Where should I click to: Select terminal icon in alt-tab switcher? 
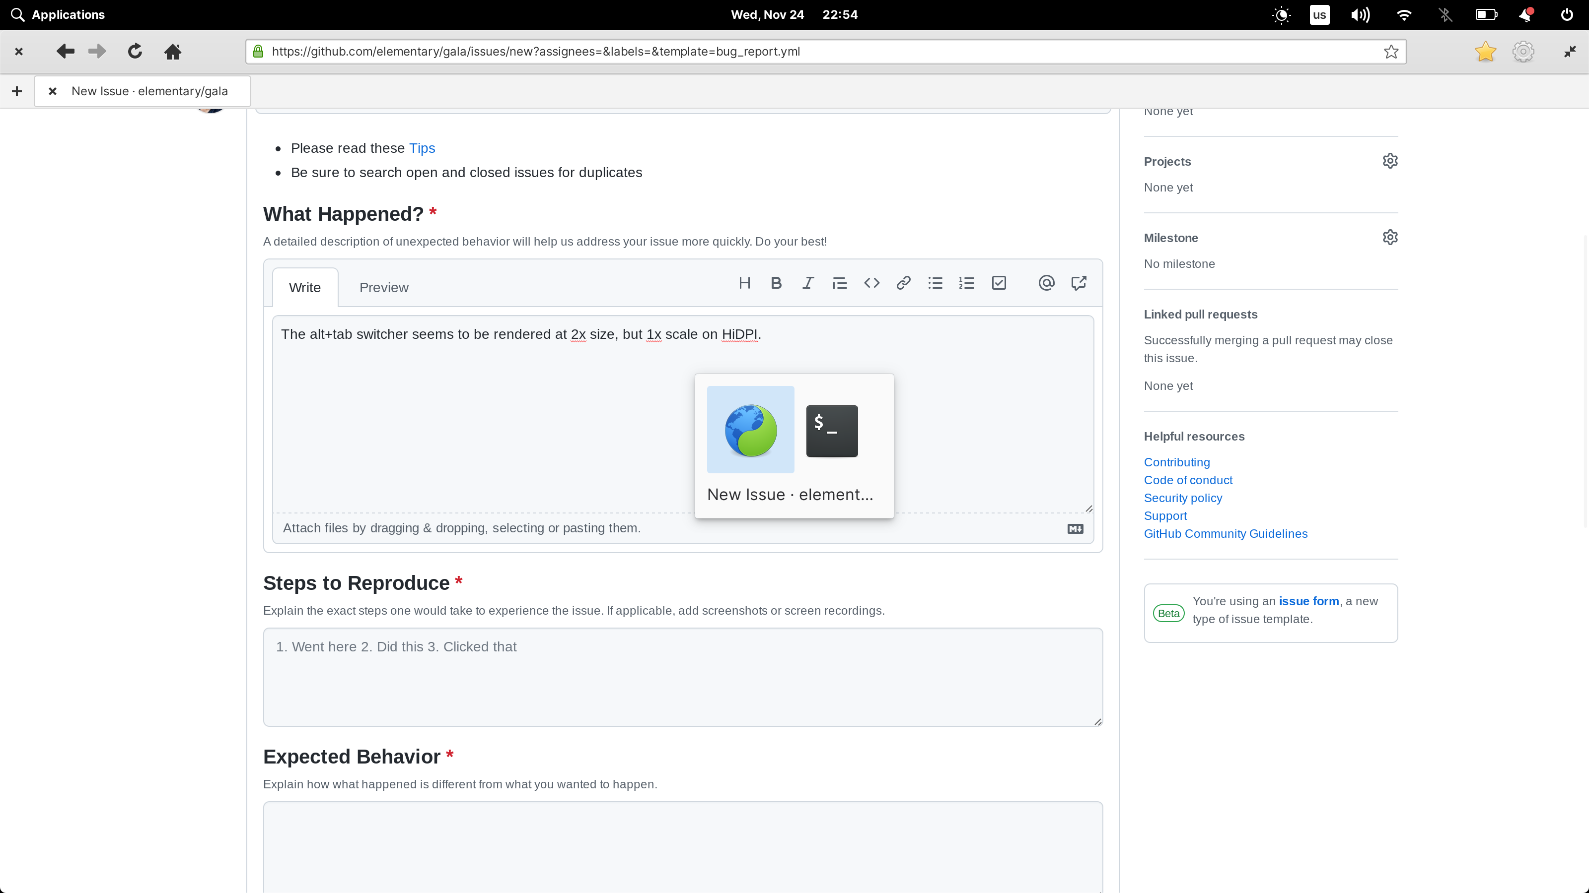(x=832, y=431)
